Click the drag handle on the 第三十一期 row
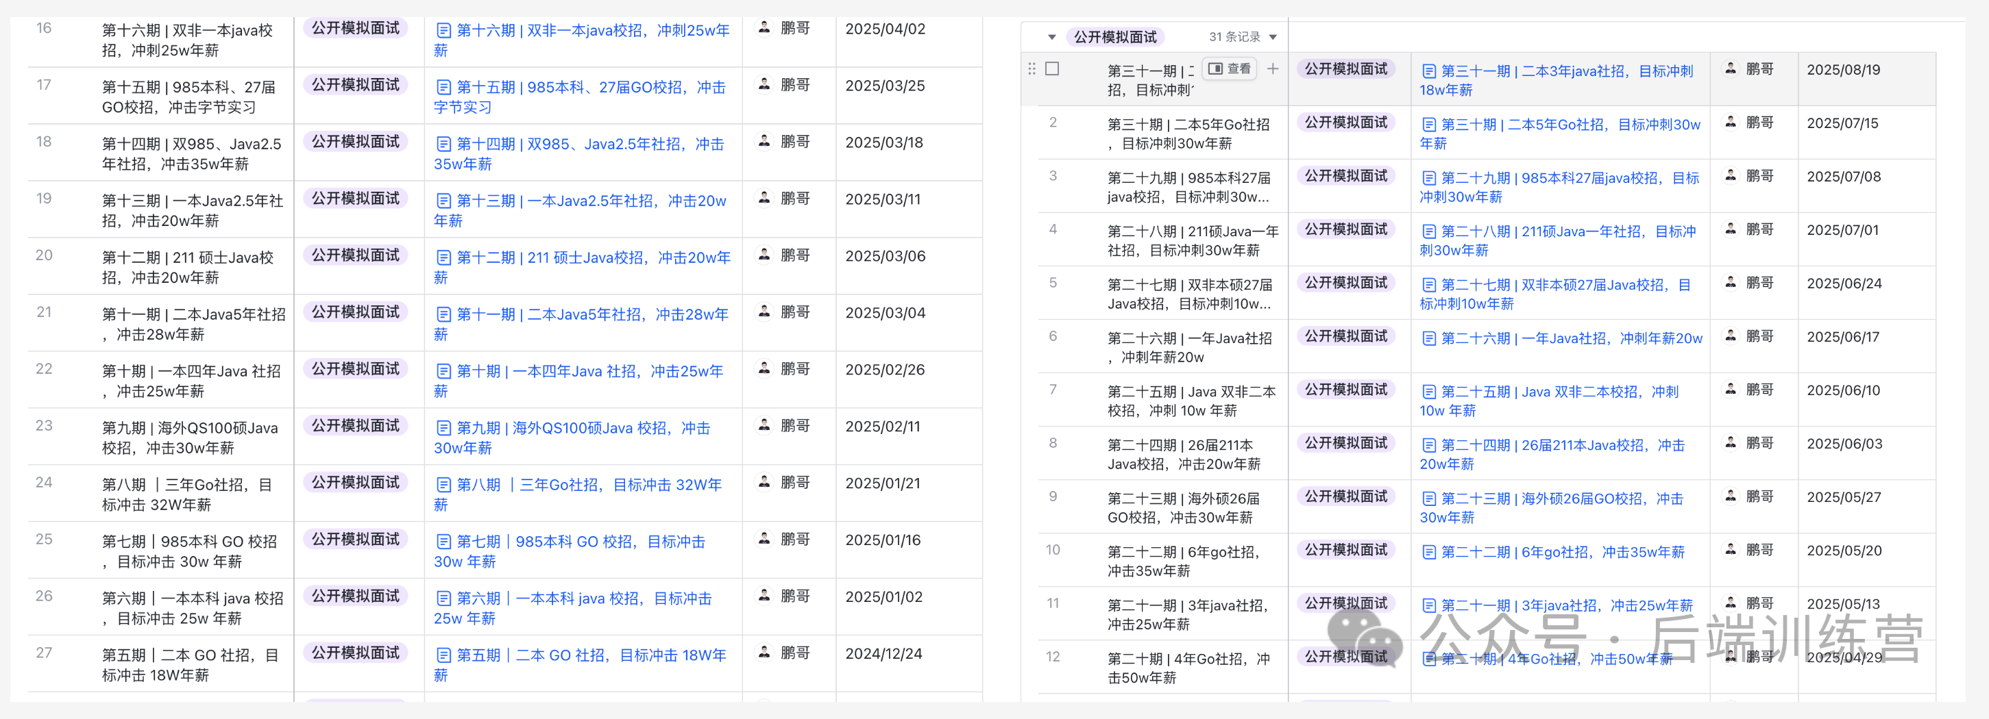The width and height of the screenshot is (1989, 719). pyautogui.click(x=1032, y=68)
